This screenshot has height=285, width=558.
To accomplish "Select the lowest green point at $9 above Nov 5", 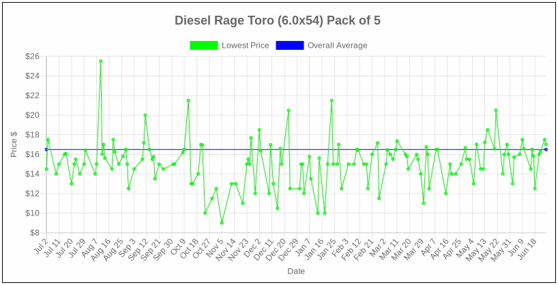I will [222, 223].
